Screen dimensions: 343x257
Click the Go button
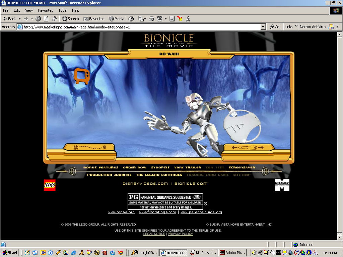pos(275,27)
